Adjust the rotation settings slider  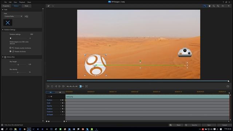point(11,38)
